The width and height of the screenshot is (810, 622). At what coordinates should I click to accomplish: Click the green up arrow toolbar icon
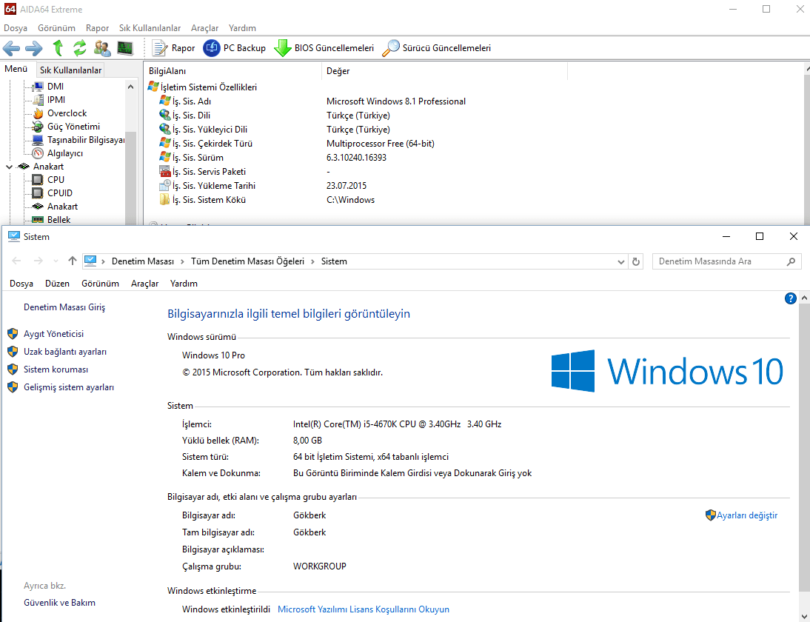[58, 48]
